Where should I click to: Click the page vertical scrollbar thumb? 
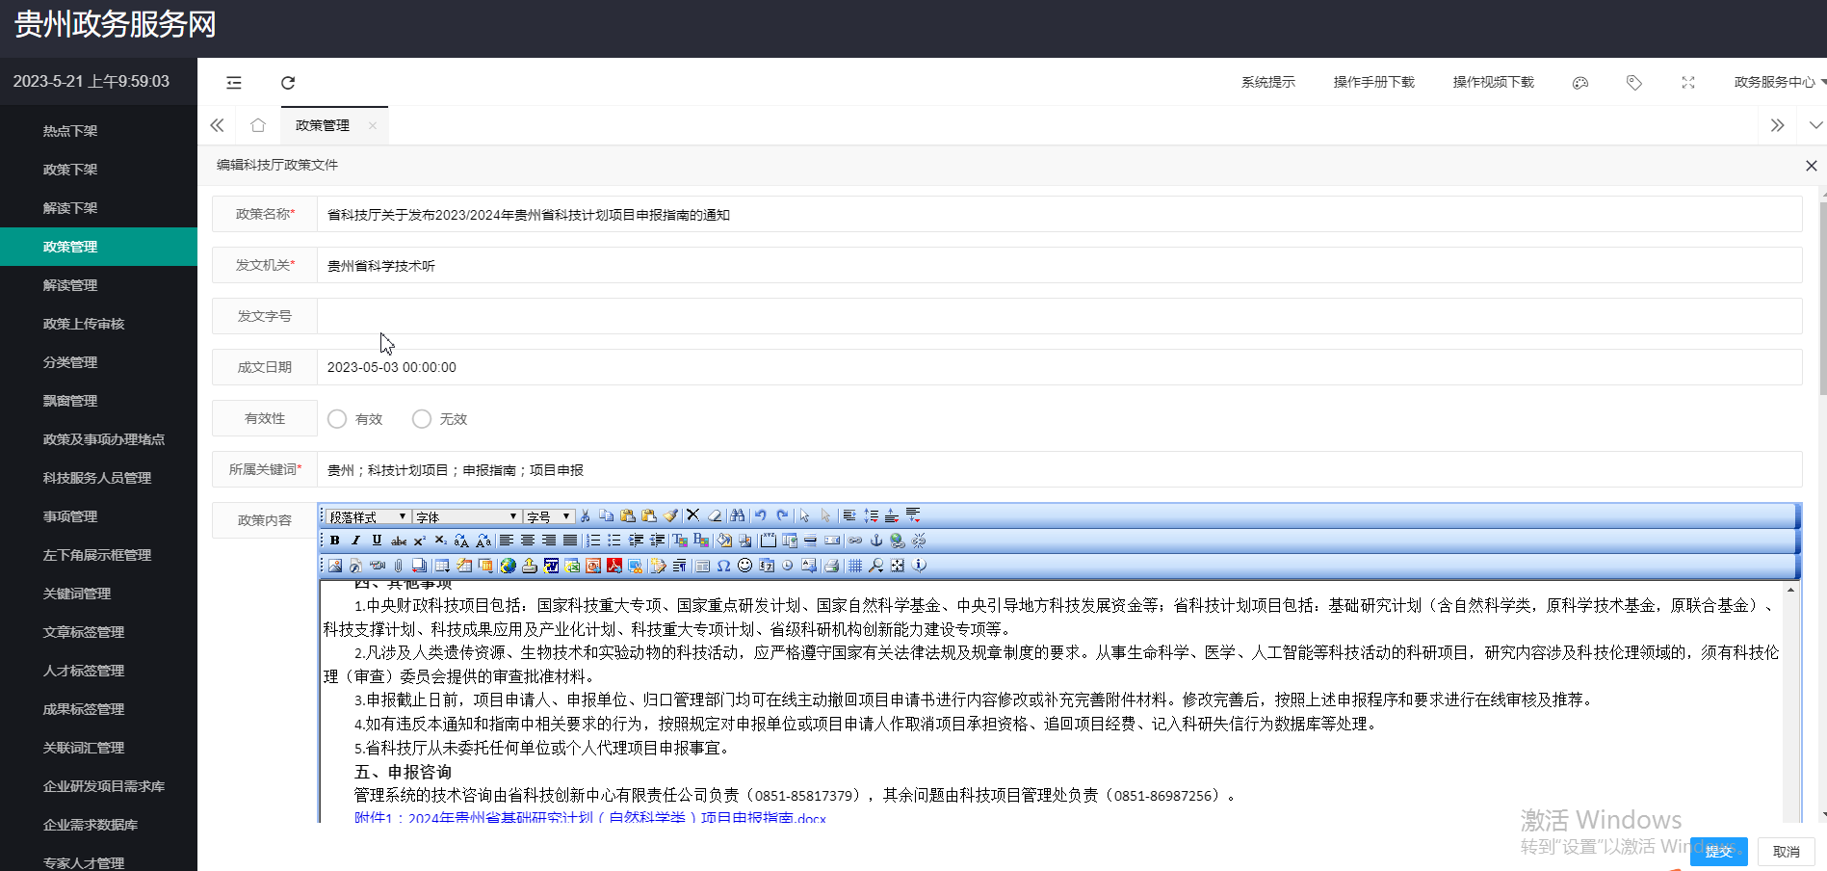pos(1822,299)
